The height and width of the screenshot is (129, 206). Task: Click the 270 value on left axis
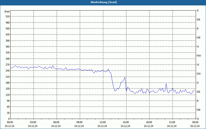tap(8, 65)
